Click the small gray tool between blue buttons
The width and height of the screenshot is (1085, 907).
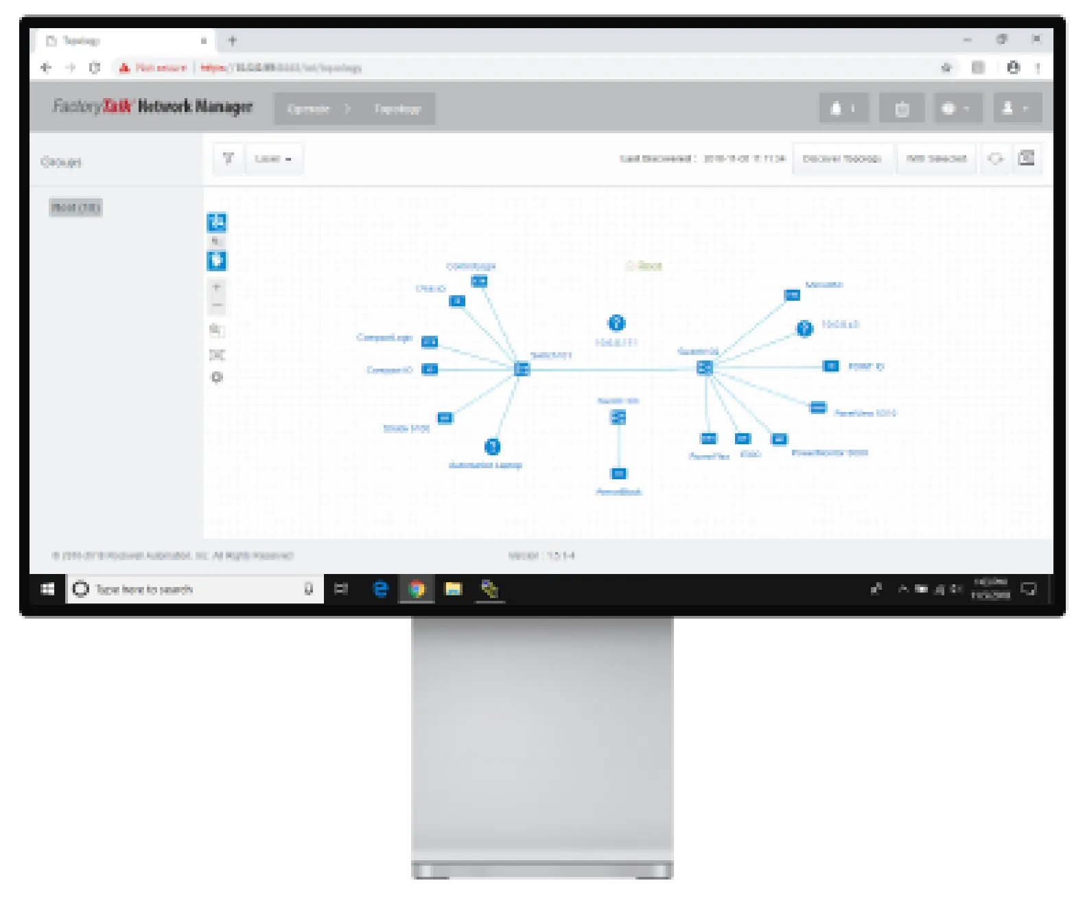click(216, 242)
